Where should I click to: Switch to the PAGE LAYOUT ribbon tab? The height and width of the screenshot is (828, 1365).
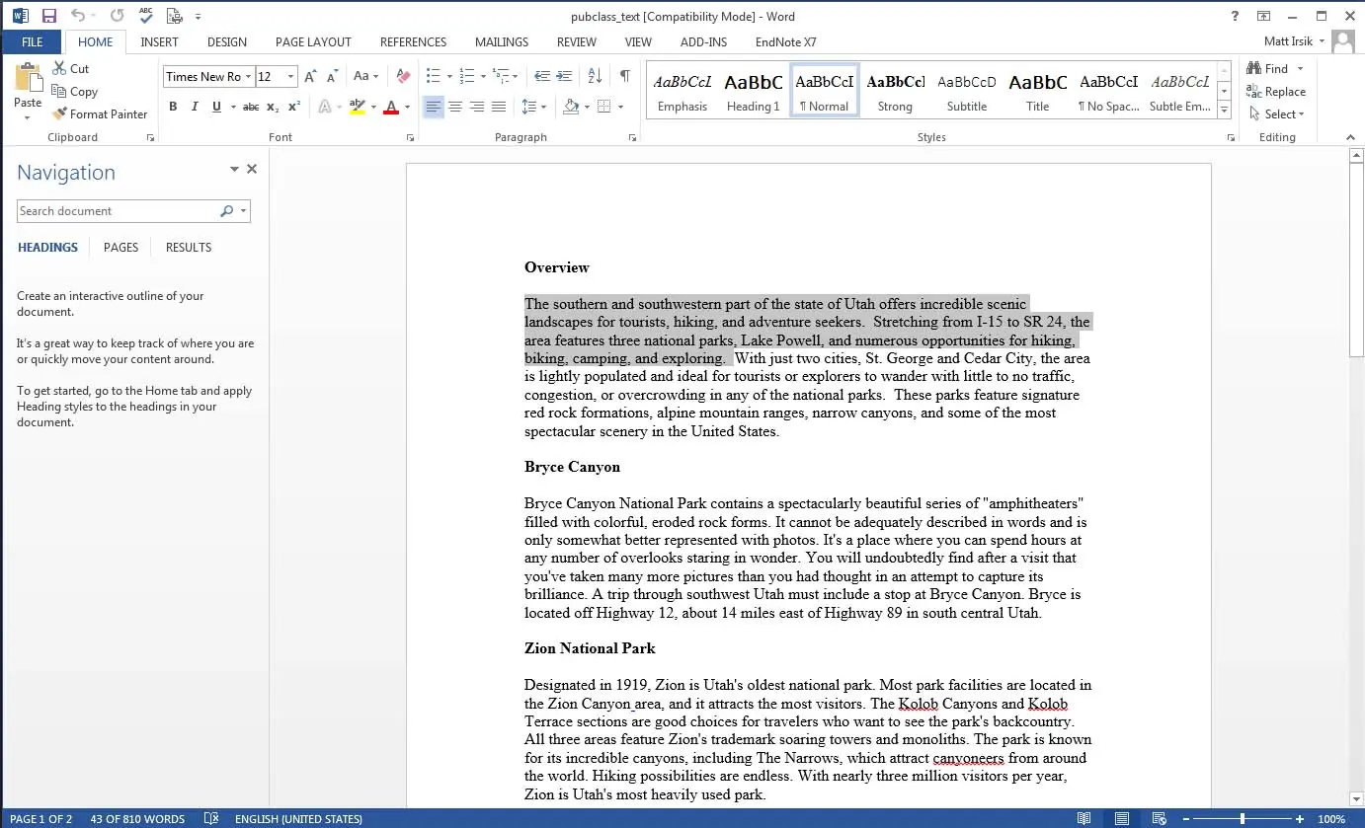(x=313, y=41)
